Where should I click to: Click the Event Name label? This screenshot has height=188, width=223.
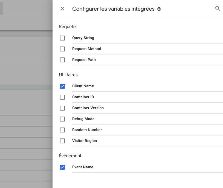(x=83, y=167)
